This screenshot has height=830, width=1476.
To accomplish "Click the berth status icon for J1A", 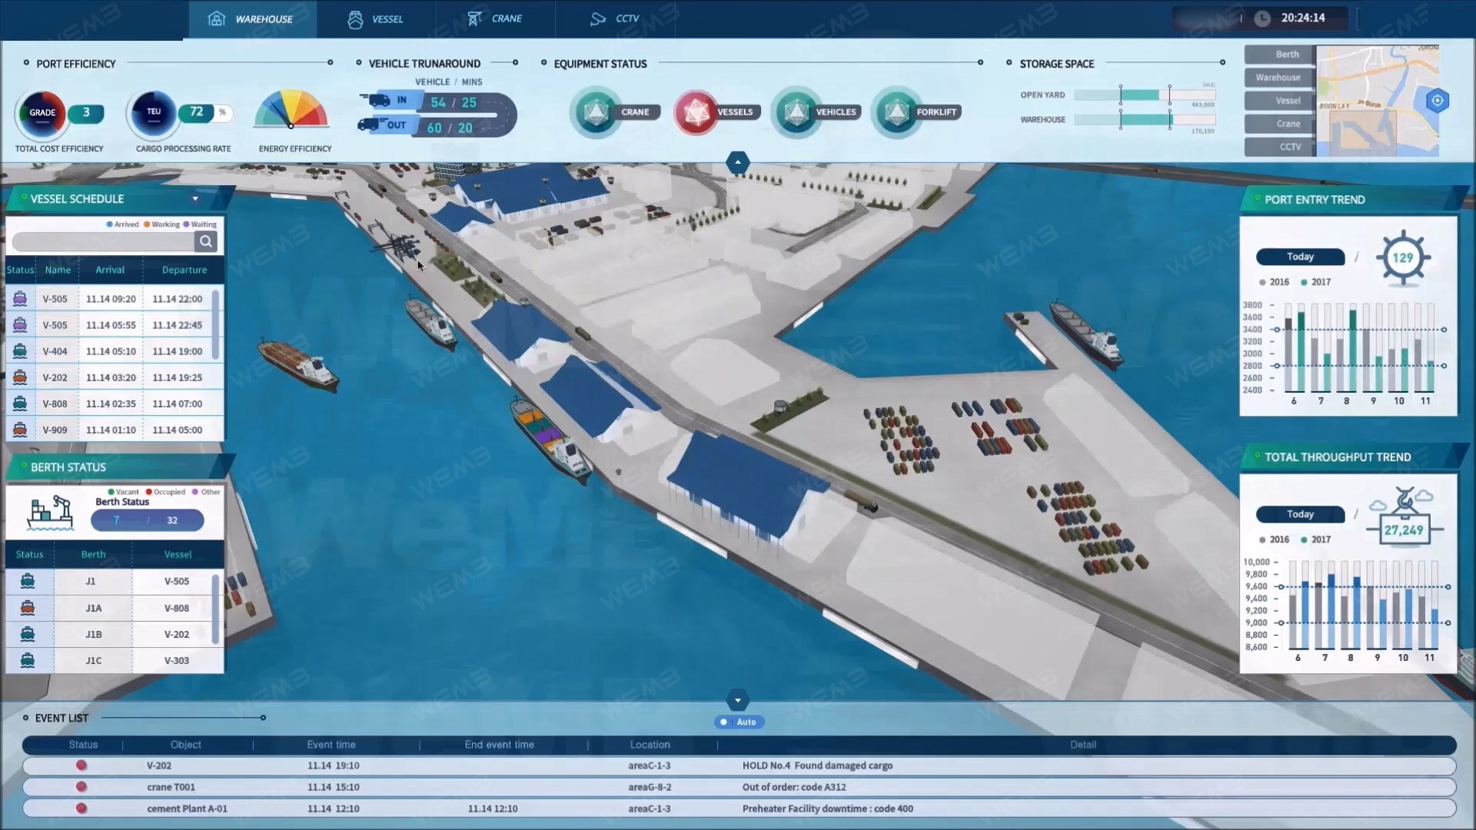I will (28, 608).
